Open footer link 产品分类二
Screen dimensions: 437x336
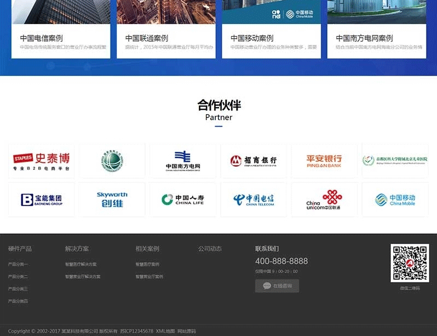click(18, 276)
